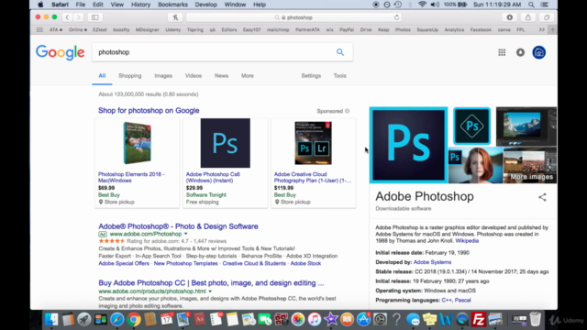
Task: Open the large Ps logo image
Action: pos(408,145)
